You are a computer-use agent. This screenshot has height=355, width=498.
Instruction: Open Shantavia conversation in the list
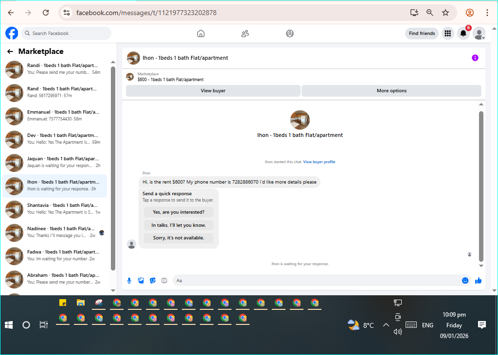[x=54, y=209]
